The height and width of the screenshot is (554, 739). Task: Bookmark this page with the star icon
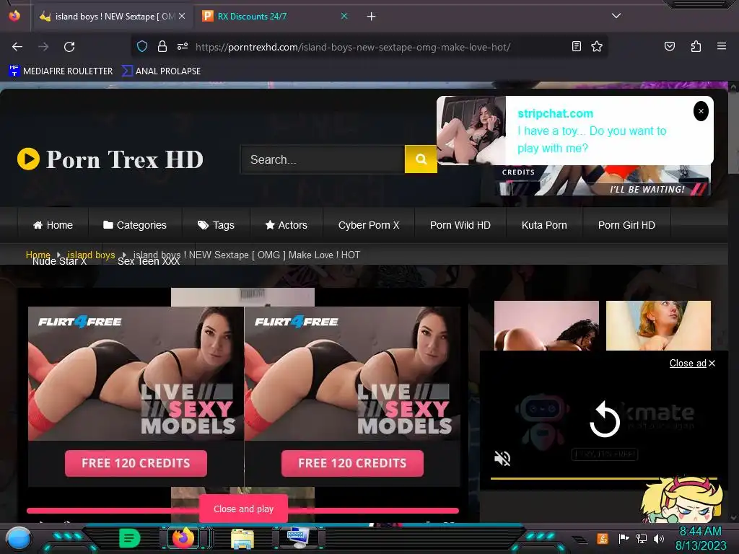coord(597,46)
